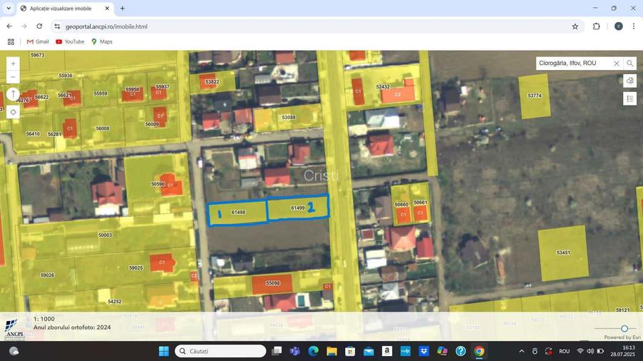The height and width of the screenshot is (361, 643).
Task: Select parcel 61499 on the map
Action: (298, 208)
